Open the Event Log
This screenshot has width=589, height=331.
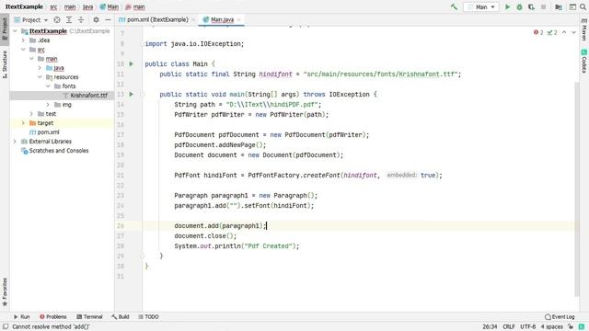[x=560, y=316]
